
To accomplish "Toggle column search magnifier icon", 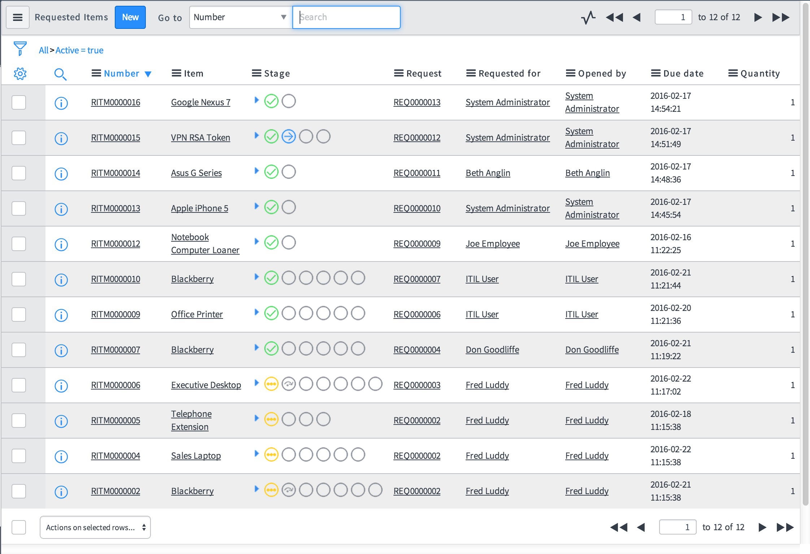I will click(x=60, y=74).
